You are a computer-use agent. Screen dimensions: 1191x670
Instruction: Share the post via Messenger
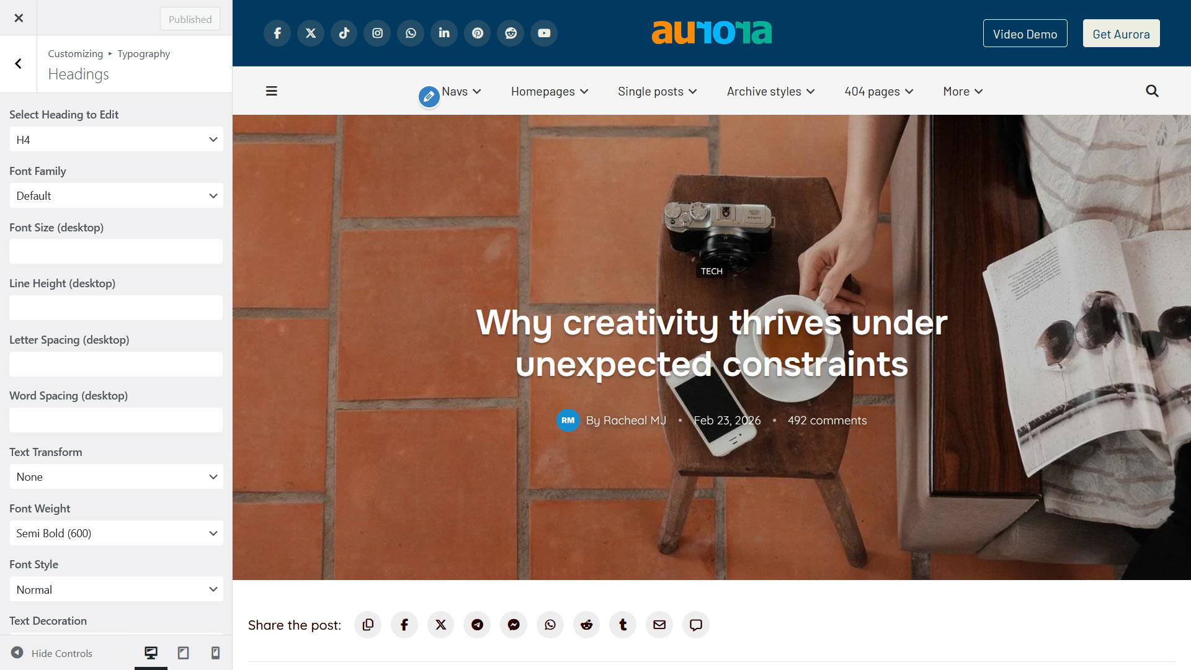(x=514, y=625)
